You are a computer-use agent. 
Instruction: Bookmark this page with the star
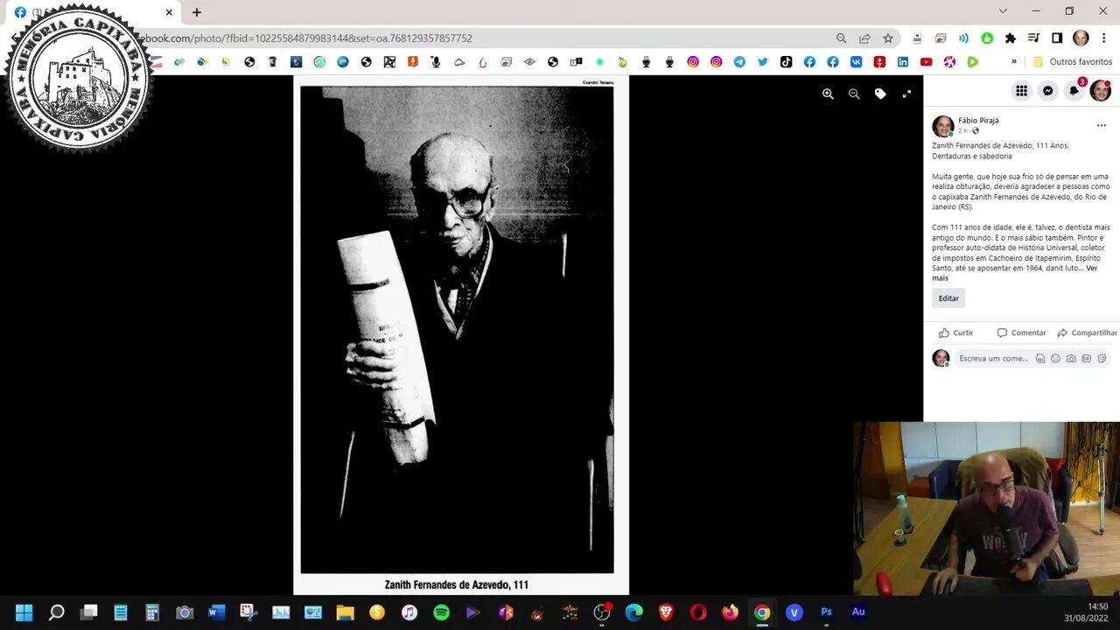click(888, 38)
